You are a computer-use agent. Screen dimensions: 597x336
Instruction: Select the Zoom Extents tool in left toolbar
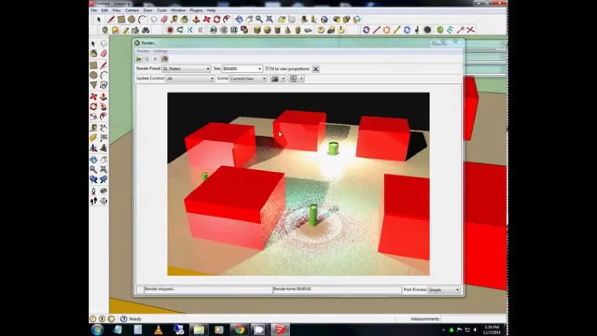104,169
